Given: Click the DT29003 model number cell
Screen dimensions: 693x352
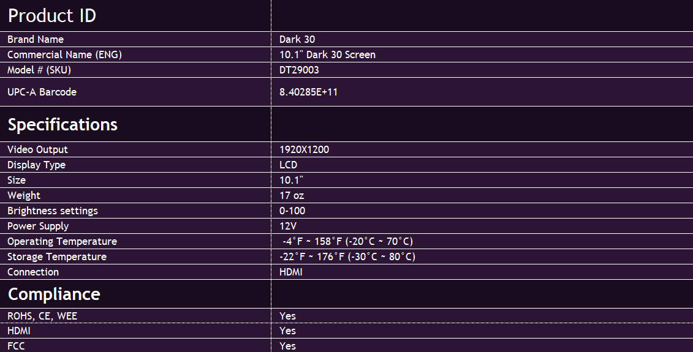Looking at the screenshot, I should [x=482, y=70].
